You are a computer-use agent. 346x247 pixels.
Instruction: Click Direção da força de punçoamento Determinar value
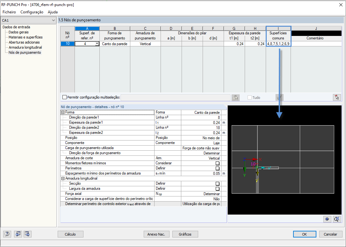point(201,153)
